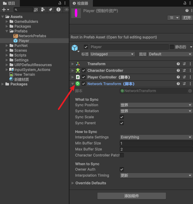Open the Inspector panel three-dot menu
This screenshot has height=204, width=193.
190,3
